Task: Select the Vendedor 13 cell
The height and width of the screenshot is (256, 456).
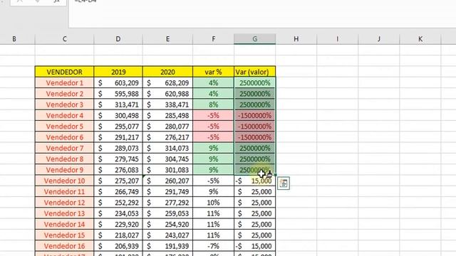Action: 64,213
